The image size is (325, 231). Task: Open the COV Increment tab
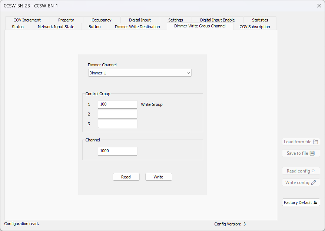27,20
